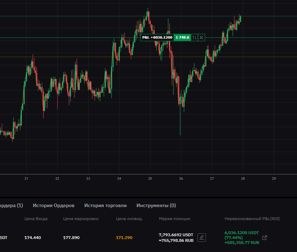Click the 1 749.6 position size label

pos(182,38)
